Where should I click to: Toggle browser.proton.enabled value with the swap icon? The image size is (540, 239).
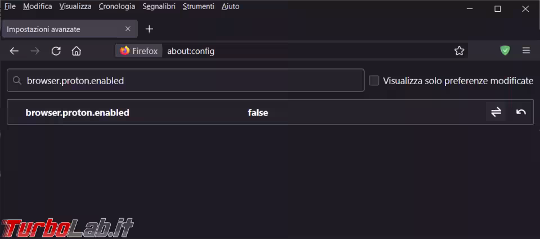click(496, 112)
